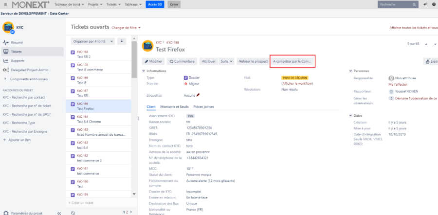Click the sort order arrow button
The image size is (438, 215).
tap(122, 41)
